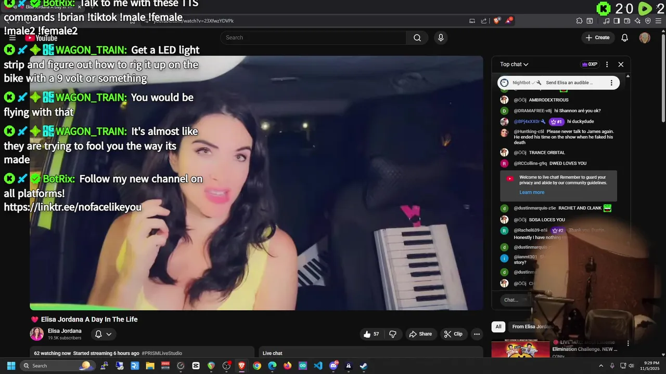Open @dustinmarquis-z5e RACHET AND CLANK message
Screen dimensions: 666x374
558,208
